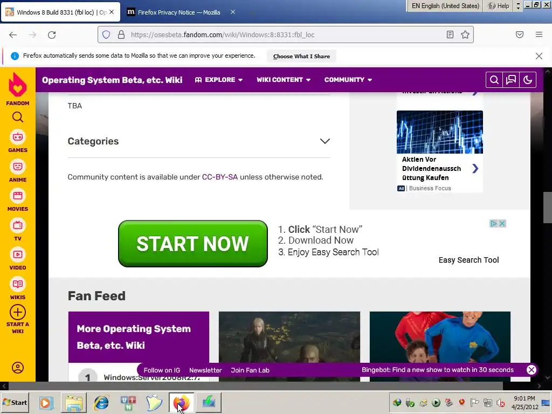Reload the current page
This screenshot has height=414, width=552.
(x=52, y=34)
